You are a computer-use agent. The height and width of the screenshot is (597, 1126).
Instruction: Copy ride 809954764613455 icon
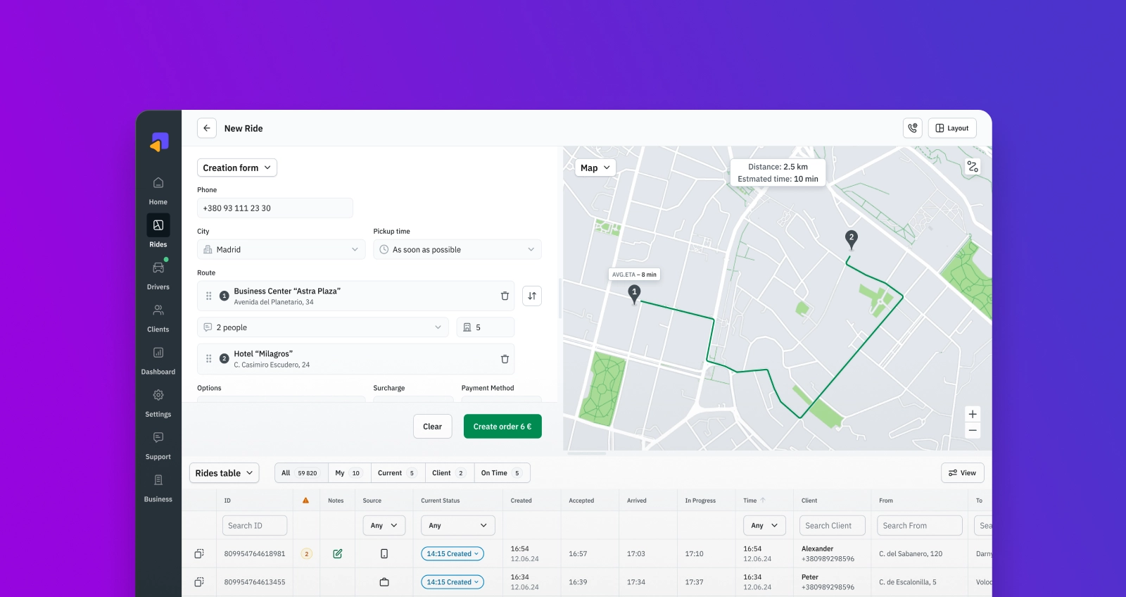[199, 582]
